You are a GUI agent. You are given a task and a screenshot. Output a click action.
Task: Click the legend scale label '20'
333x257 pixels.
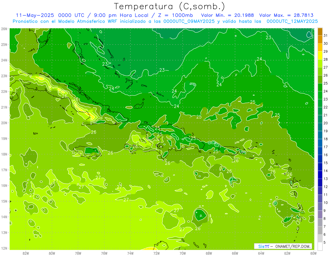point(326,123)
